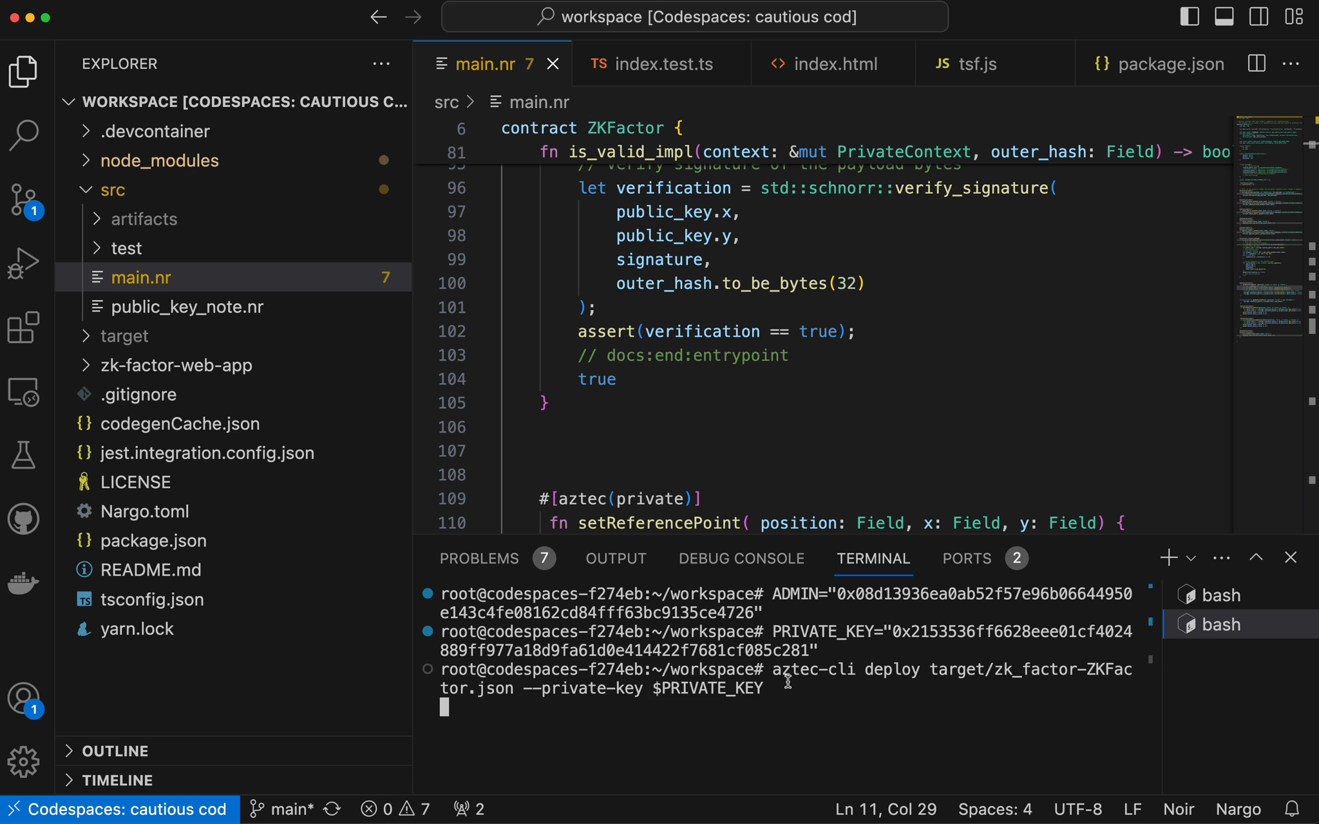Open the Docker view in activity bar
Screen dimensions: 1319x824
[x=24, y=583]
